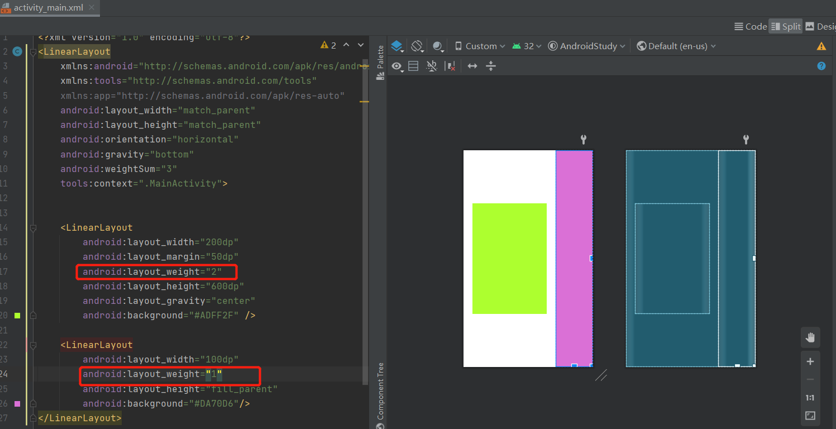Click the class C gutter icon on line 2
This screenshot has height=429, width=836.
point(17,51)
